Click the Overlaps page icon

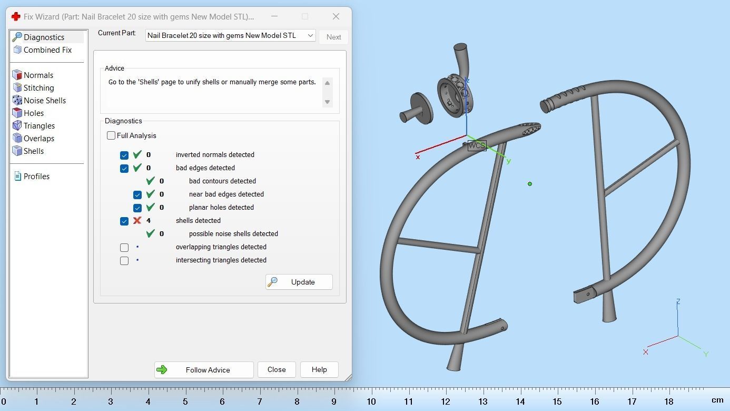click(x=17, y=138)
